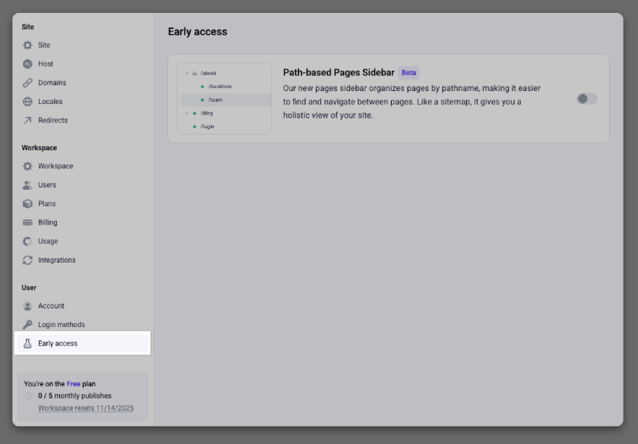The height and width of the screenshot is (444, 638).
Task: Open Early access via the flask icon
Action: click(26, 343)
